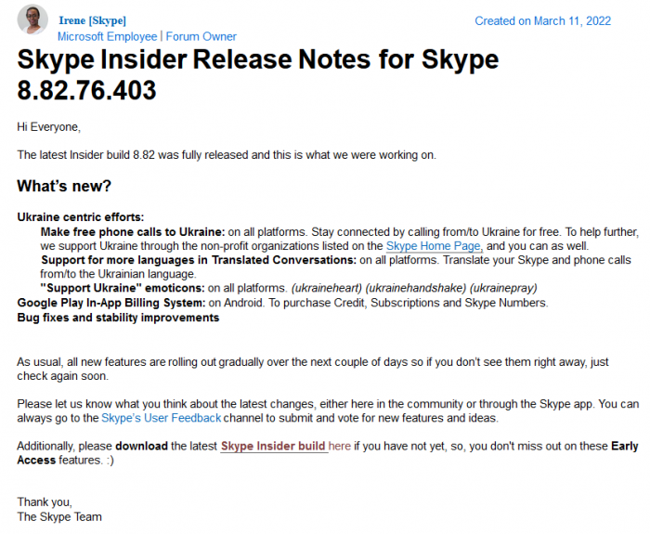
Task: Click Irene's profile avatar photo
Action: tap(33, 20)
